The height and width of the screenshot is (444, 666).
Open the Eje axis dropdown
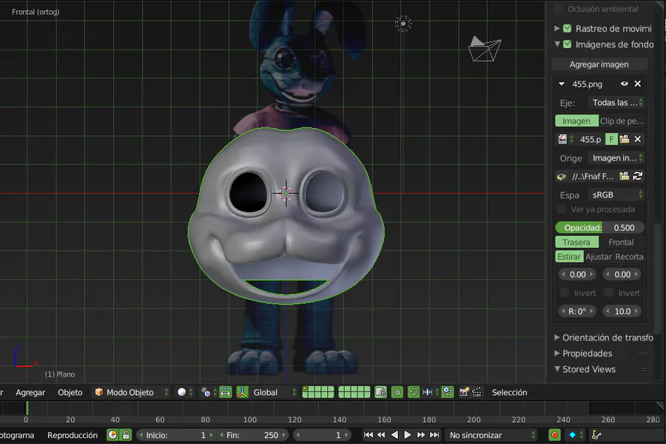coord(616,102)
